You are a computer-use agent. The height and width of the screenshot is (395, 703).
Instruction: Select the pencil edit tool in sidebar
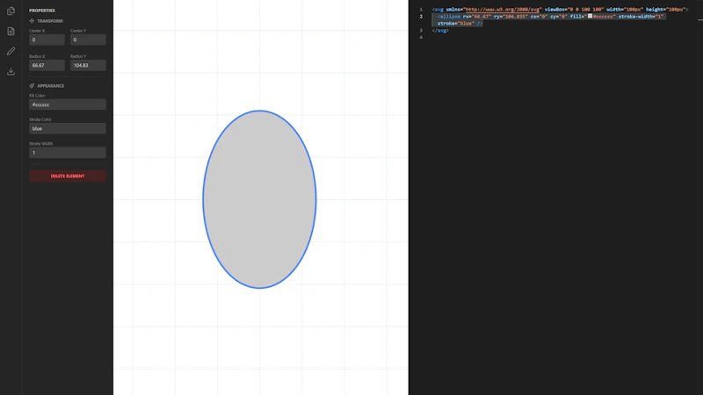pos(11,52)
